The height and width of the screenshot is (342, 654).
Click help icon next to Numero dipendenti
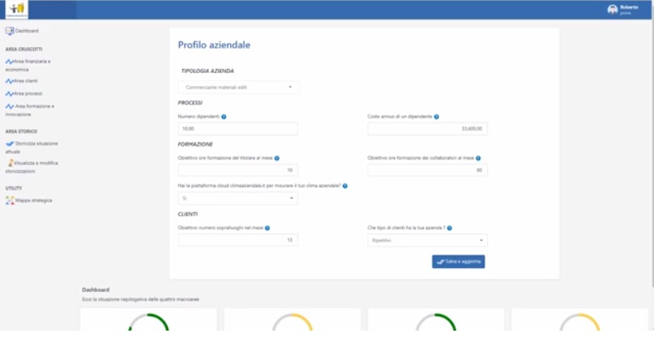point(224,117)
